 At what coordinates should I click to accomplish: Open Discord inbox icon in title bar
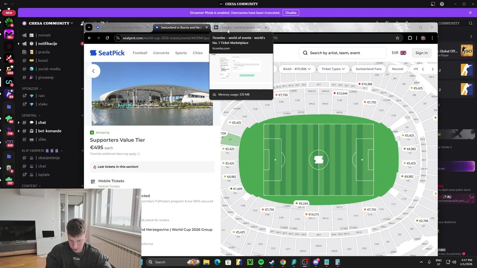click(433, 4)
